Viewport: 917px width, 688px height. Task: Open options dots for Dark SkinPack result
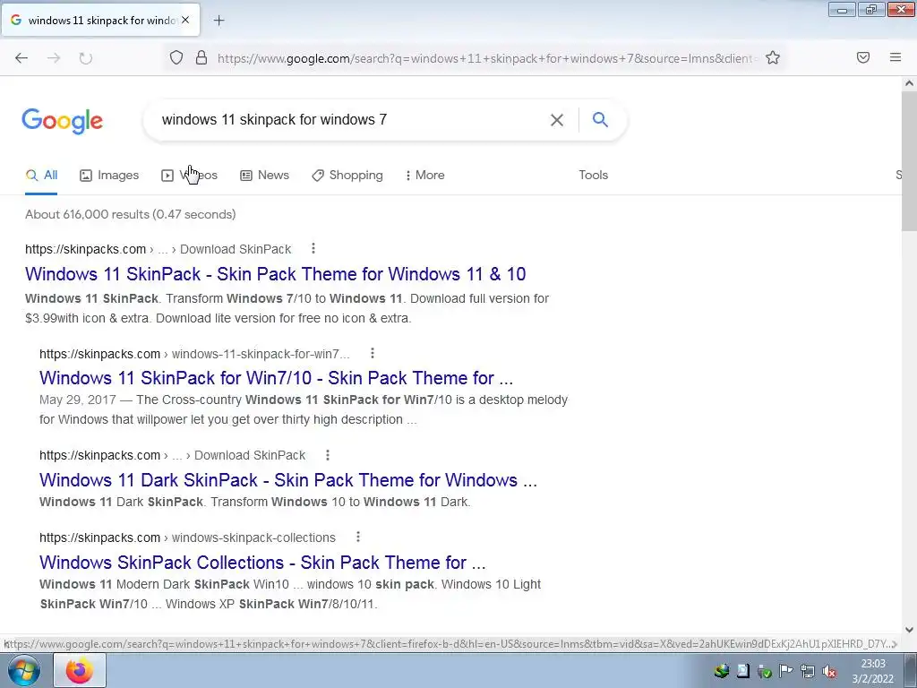pyautogui.click(x=328, y=454)
